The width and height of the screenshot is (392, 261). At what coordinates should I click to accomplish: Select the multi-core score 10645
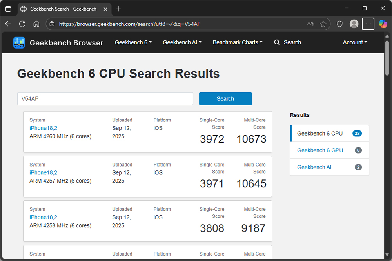tap(251, 184)
